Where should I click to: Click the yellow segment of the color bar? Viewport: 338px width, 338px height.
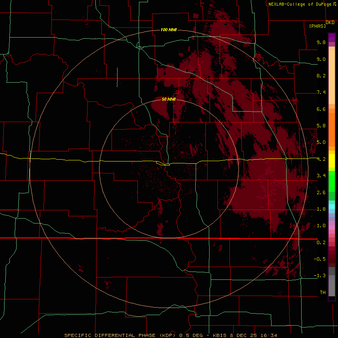coord(332,161)
